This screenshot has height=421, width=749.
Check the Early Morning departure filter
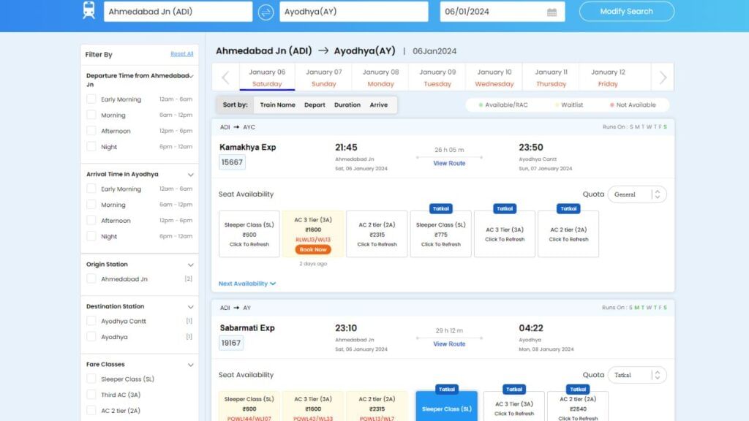pos(91,99)
